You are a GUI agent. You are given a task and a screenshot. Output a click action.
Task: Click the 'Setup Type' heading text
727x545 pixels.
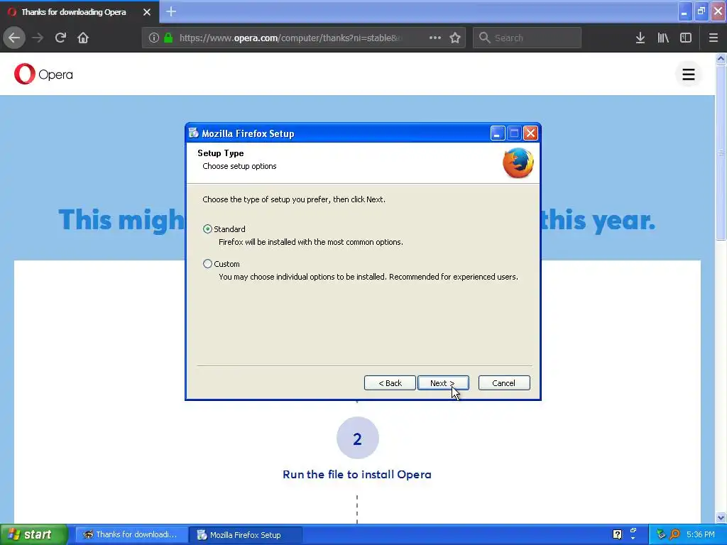(x=221, y=153)
